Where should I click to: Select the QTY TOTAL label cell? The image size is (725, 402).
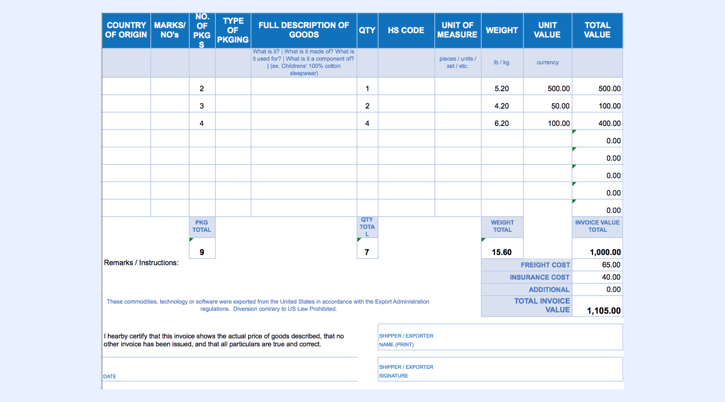(x=367, y=227)
